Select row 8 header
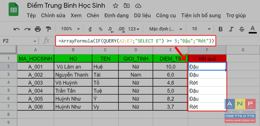 point(8,114)
